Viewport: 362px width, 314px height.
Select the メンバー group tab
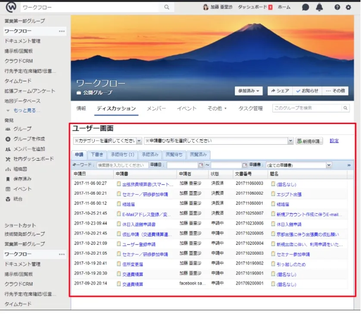[x=156, y=109]
